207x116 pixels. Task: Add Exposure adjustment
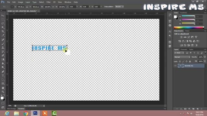click(192, 37)
